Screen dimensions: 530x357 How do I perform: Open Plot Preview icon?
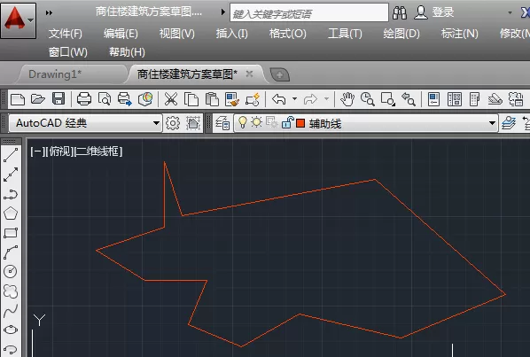click(105, 99)
